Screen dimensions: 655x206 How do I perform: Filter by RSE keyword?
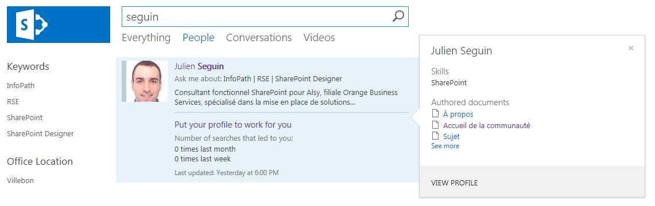pos(13,101)
